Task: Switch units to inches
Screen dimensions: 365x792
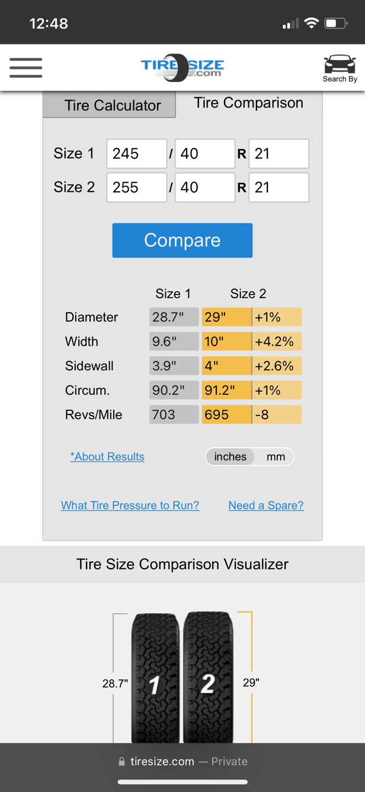Action: point(230,457)
